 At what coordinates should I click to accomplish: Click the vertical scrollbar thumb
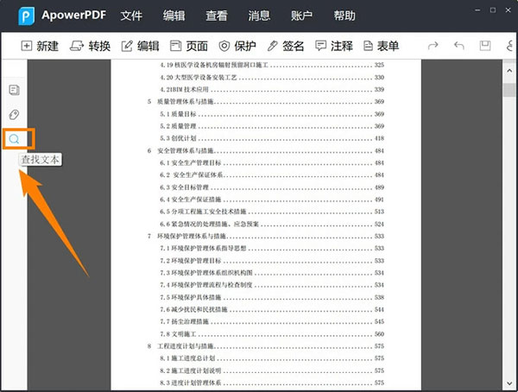(x=509, y=90)
